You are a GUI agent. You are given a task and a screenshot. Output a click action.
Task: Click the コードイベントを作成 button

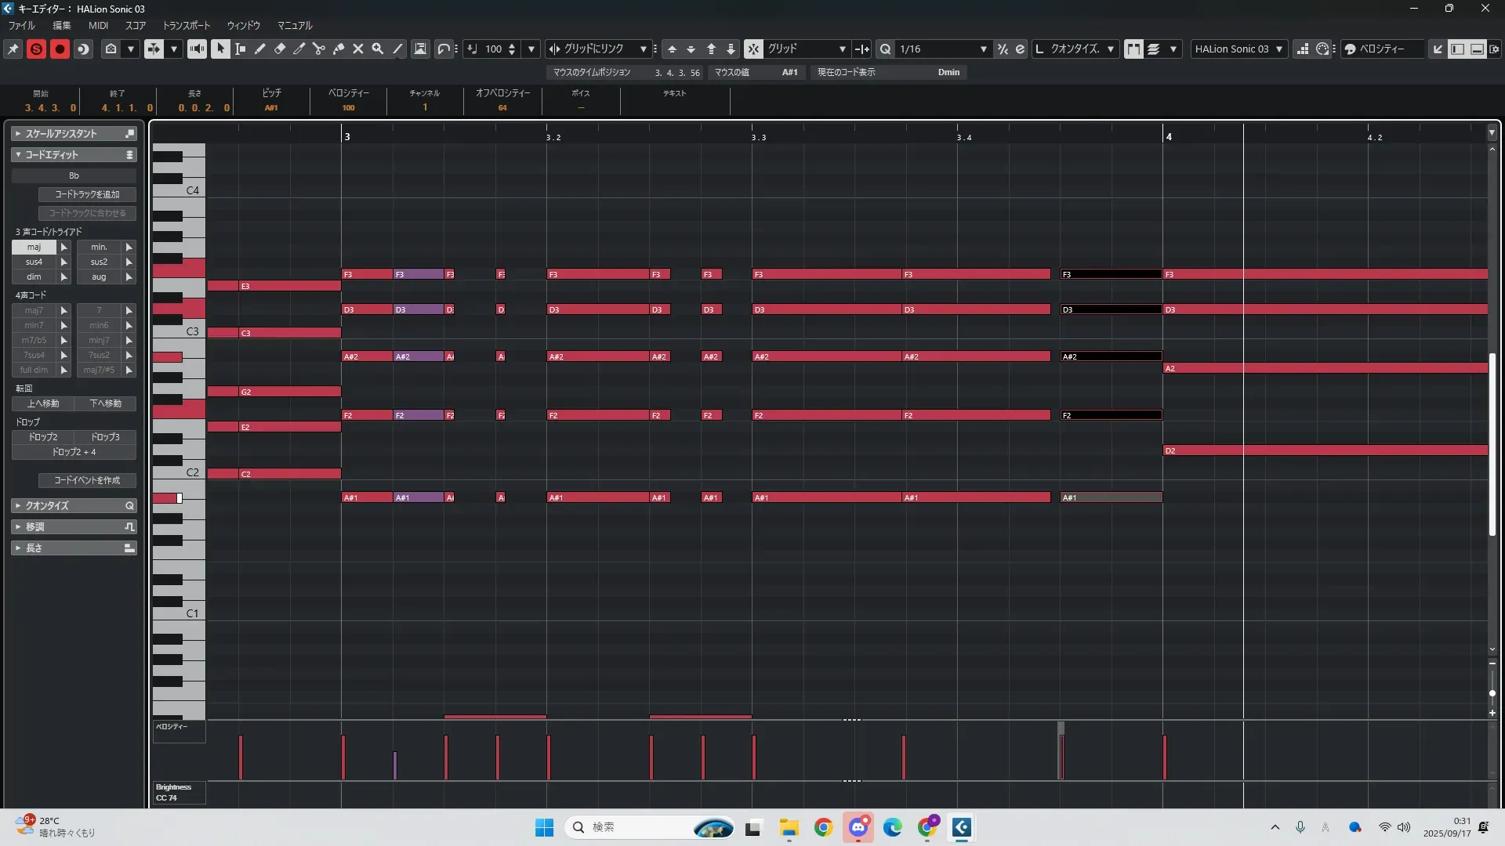pos(87,480)
